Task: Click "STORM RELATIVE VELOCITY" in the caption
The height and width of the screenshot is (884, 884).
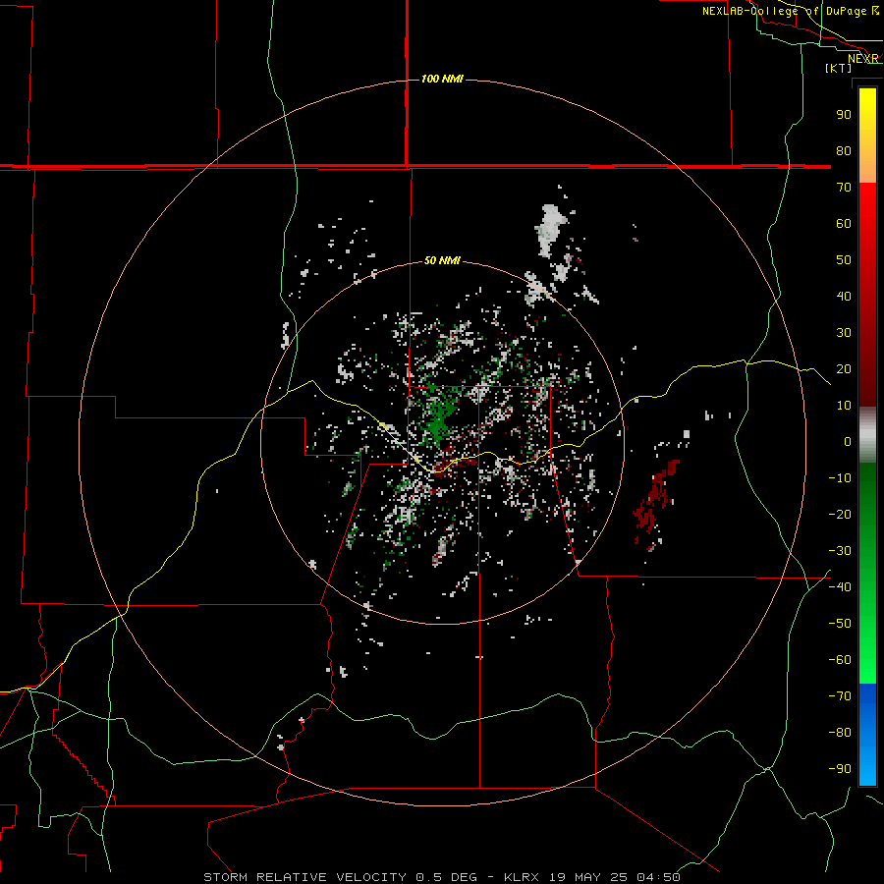Action: pyautogui.click(x=304, y=877)
